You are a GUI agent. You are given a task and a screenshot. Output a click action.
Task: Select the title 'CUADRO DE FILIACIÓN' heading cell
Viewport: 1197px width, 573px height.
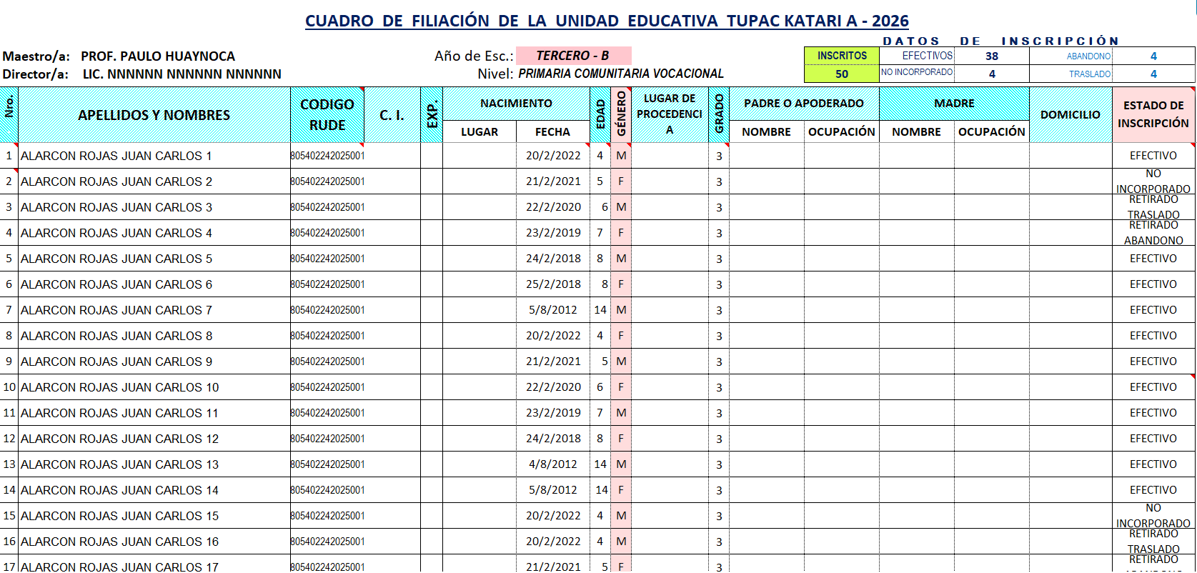click(x=607, y=21)
